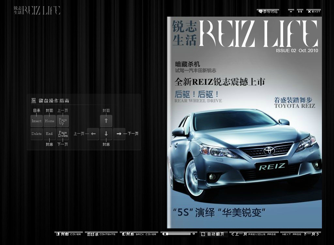Click the End key in keyboard guide
The image size is (334, 245).
click(x=50, y=134)
